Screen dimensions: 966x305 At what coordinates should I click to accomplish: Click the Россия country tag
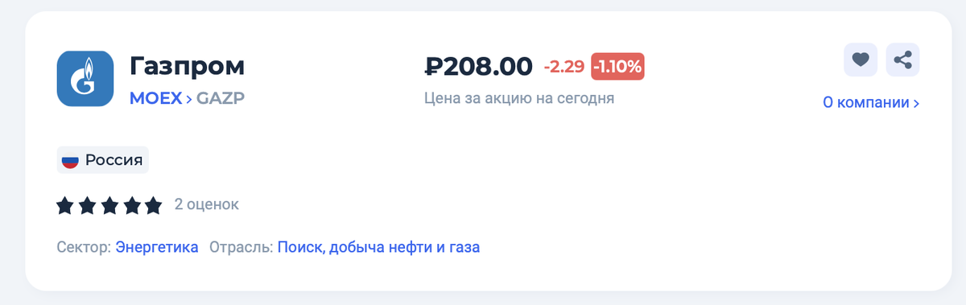(103, 160)
